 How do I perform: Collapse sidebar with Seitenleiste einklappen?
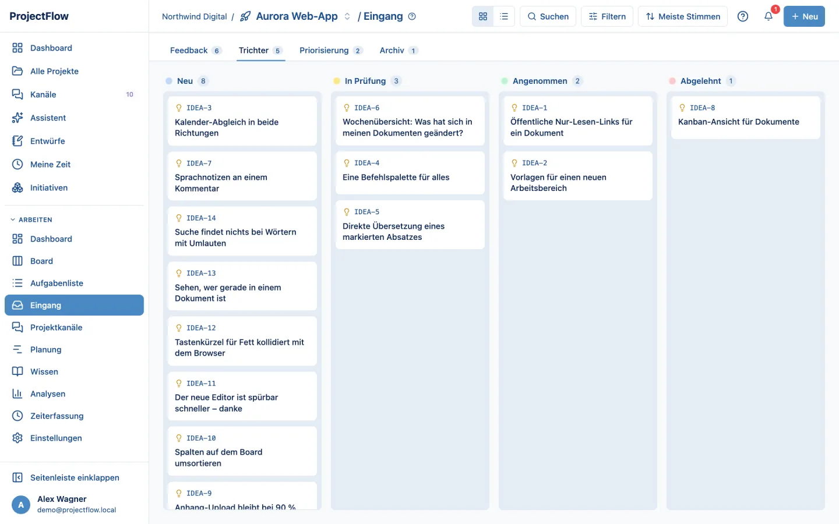pos(74,477)
